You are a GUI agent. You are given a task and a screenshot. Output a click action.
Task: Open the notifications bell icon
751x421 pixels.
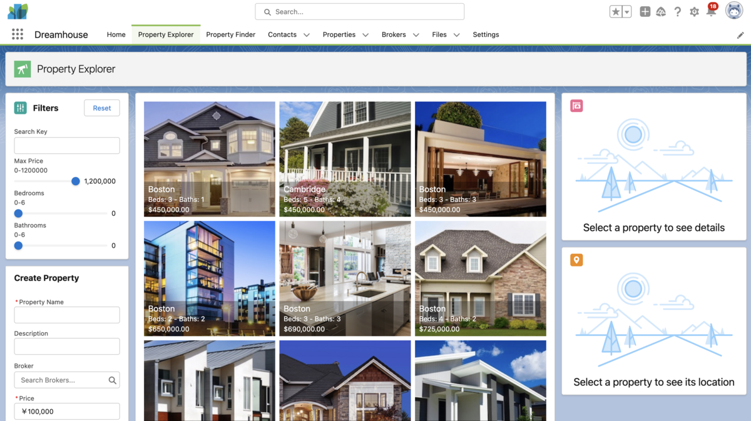click(710, 13)
